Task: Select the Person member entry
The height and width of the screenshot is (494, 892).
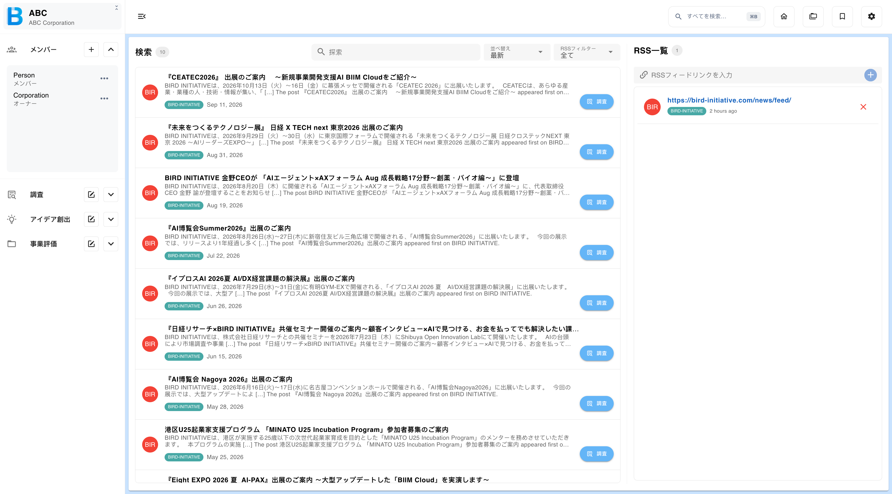Action: click(55, 79)
